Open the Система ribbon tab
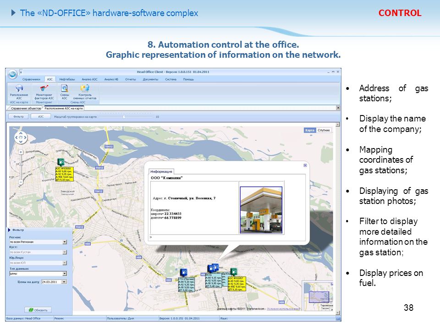Viewport: 440px width, 330px height. pos(170,79)
